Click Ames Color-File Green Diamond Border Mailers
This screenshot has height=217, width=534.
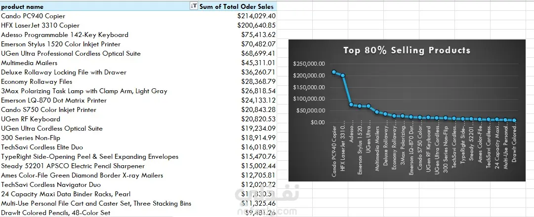coord(82,176)
